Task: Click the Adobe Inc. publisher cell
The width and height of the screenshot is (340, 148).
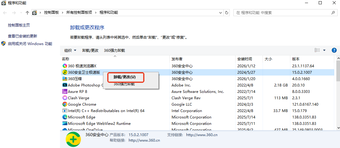Action: click(x=181, y=85)
